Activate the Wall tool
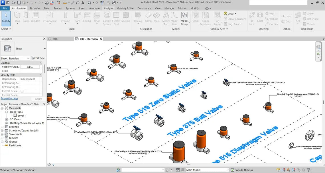 17,18
